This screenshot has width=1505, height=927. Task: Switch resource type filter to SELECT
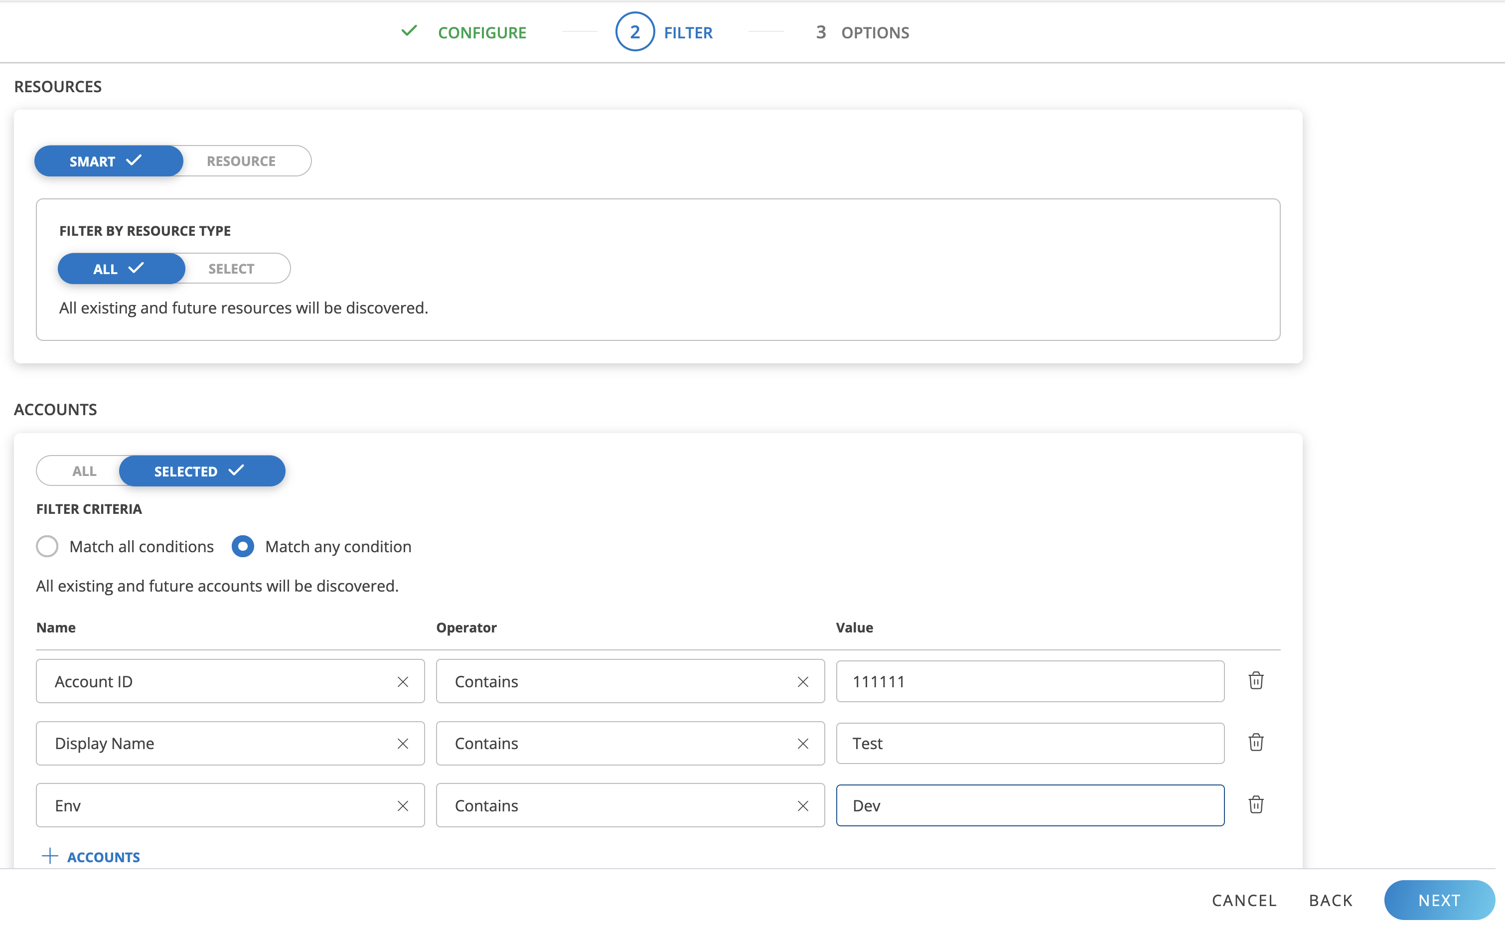231,269
